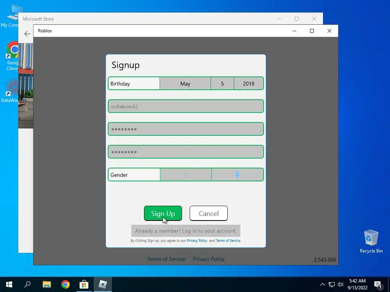The height and width of the screenshot is (292, 390).
Task: Close the Microsoft Store window
Action: (314, 19)
